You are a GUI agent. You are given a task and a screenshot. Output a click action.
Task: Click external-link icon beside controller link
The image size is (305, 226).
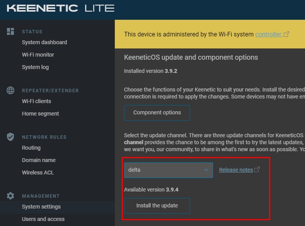click(x=286, y=35)
